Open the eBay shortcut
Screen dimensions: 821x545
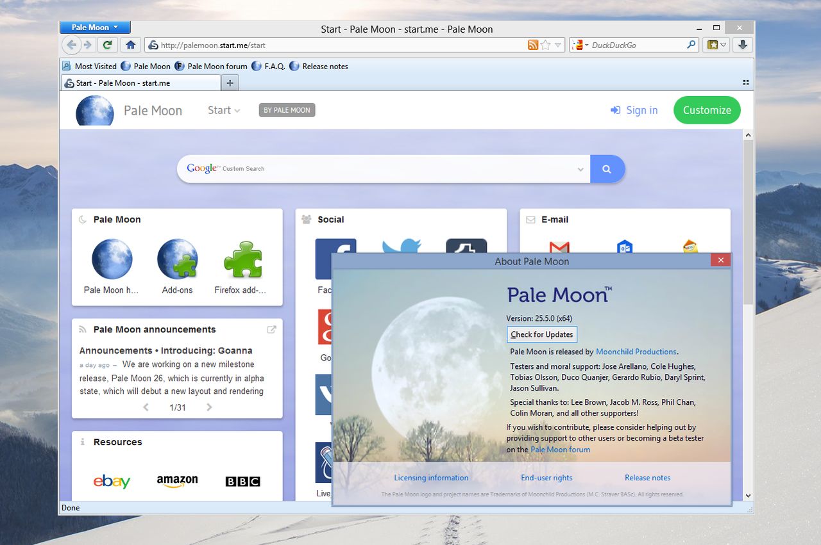[x=112, y=481]
